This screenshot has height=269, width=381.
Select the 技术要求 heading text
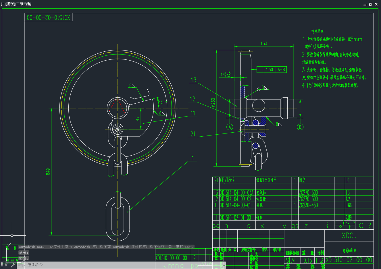pos(317,31)
